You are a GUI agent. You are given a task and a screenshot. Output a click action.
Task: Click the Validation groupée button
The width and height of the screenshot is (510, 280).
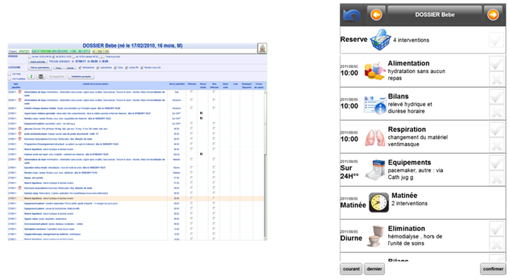coord(83,76)
